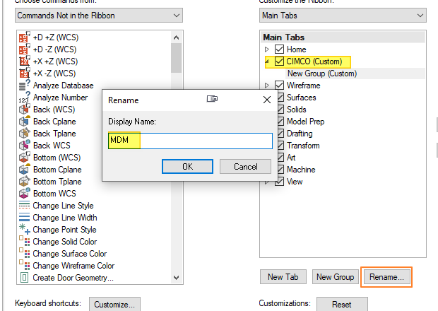Toggle the View tab checkbox
The width and height of the screenshot is (438, 311).
coord(279,182)
